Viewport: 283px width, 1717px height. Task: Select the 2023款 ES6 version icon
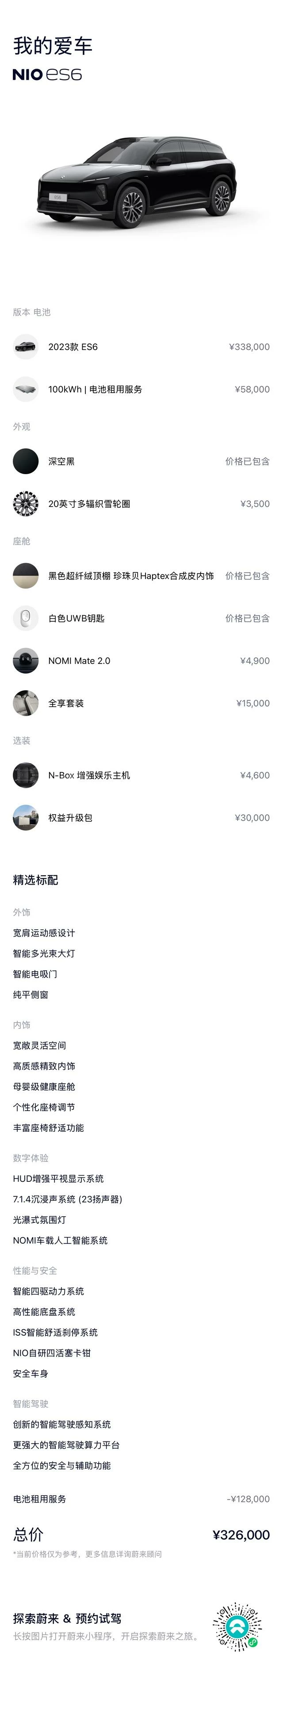pos(25,347)
